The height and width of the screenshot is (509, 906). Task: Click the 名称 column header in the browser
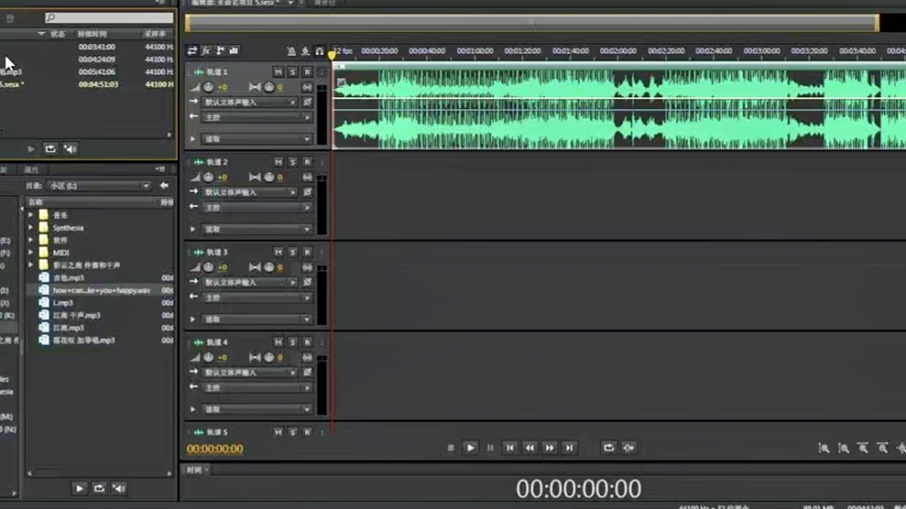pyautogui.click(x=35, y=202)
